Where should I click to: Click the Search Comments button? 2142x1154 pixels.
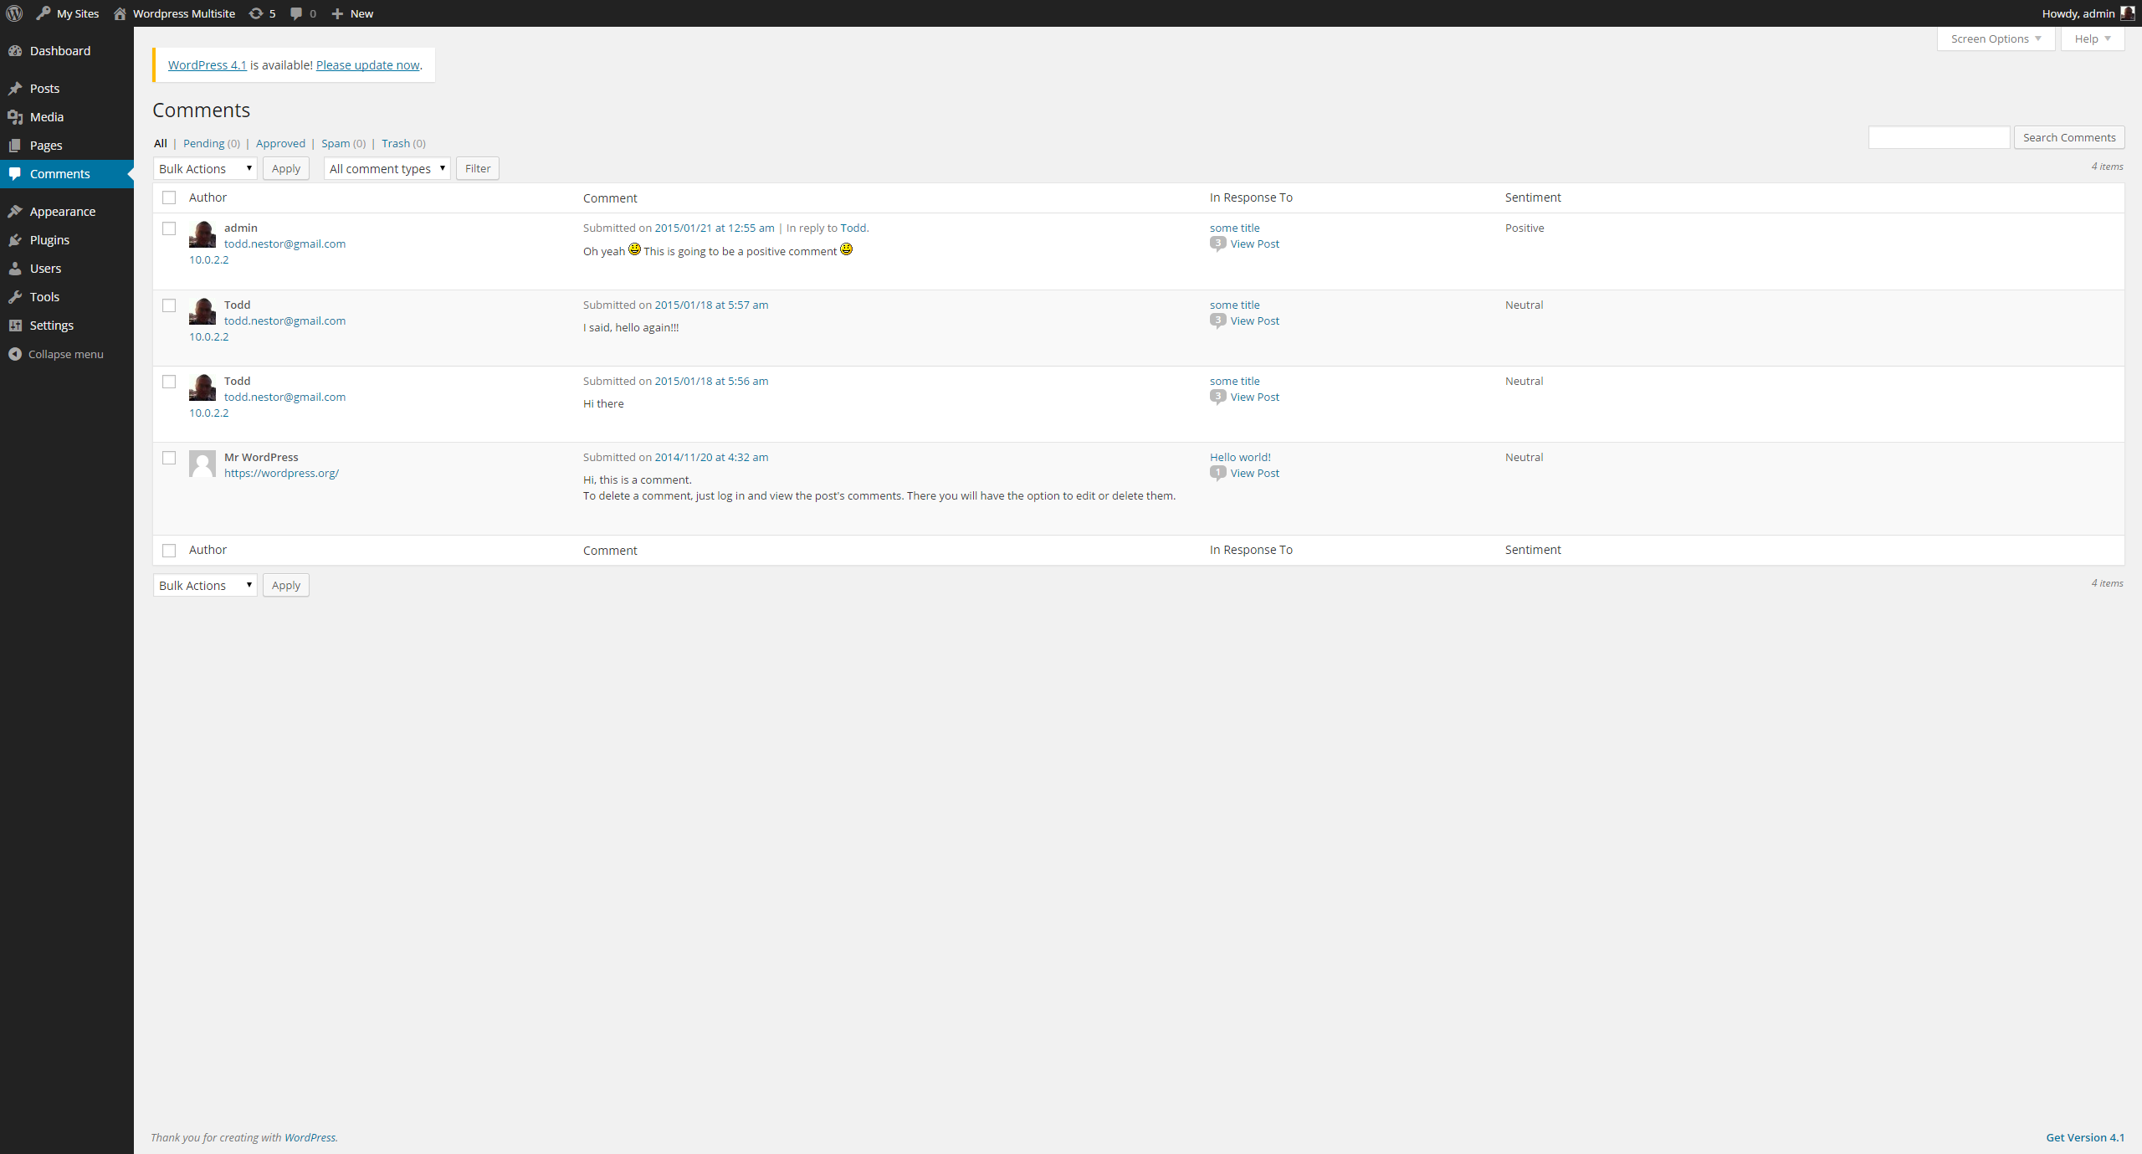pos(2068,137)
